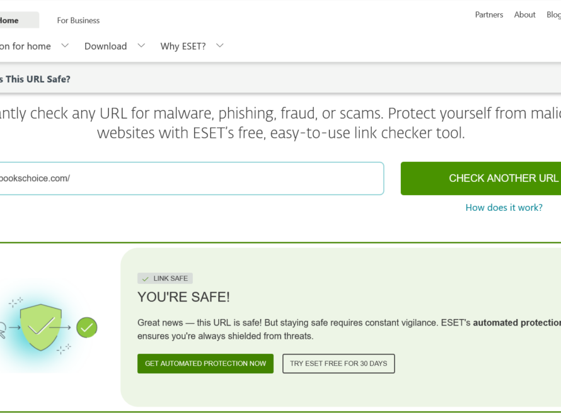Click the YOU'RE SAFE! headline
Screen dimensions: 561x418
click(x=183, y=297)
